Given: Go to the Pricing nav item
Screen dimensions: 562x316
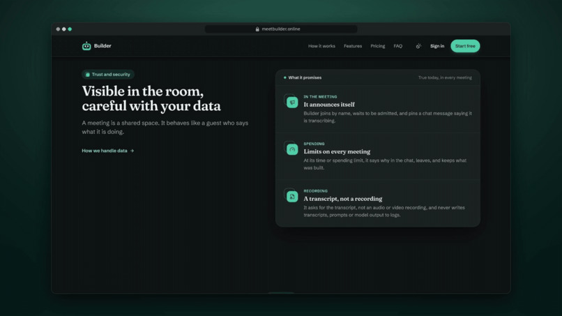Looking at the screenshot, I should click(x=378, y=46).
